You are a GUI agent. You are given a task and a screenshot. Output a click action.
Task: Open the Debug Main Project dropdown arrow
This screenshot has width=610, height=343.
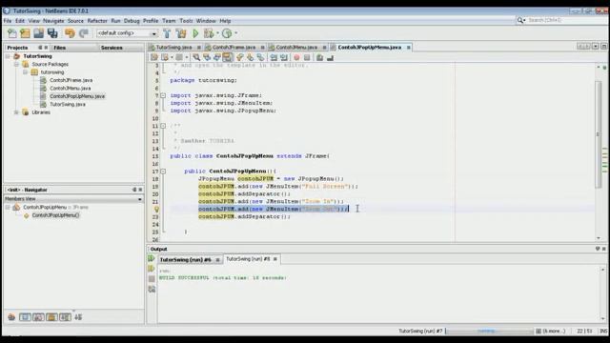pyautogui.click(x=217, y=33)
